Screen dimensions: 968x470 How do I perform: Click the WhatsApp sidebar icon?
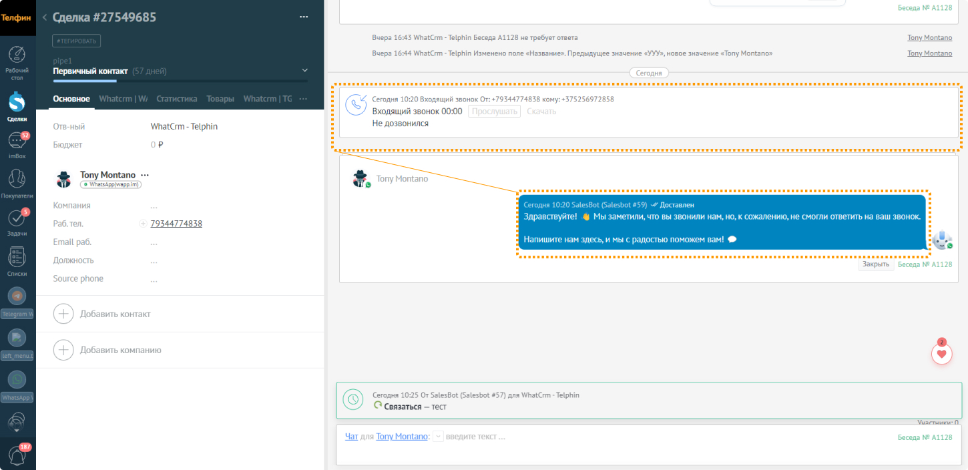[17, 380]
